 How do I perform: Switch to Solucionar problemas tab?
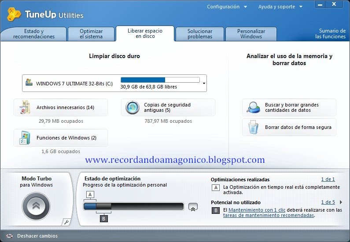(200, 34)
